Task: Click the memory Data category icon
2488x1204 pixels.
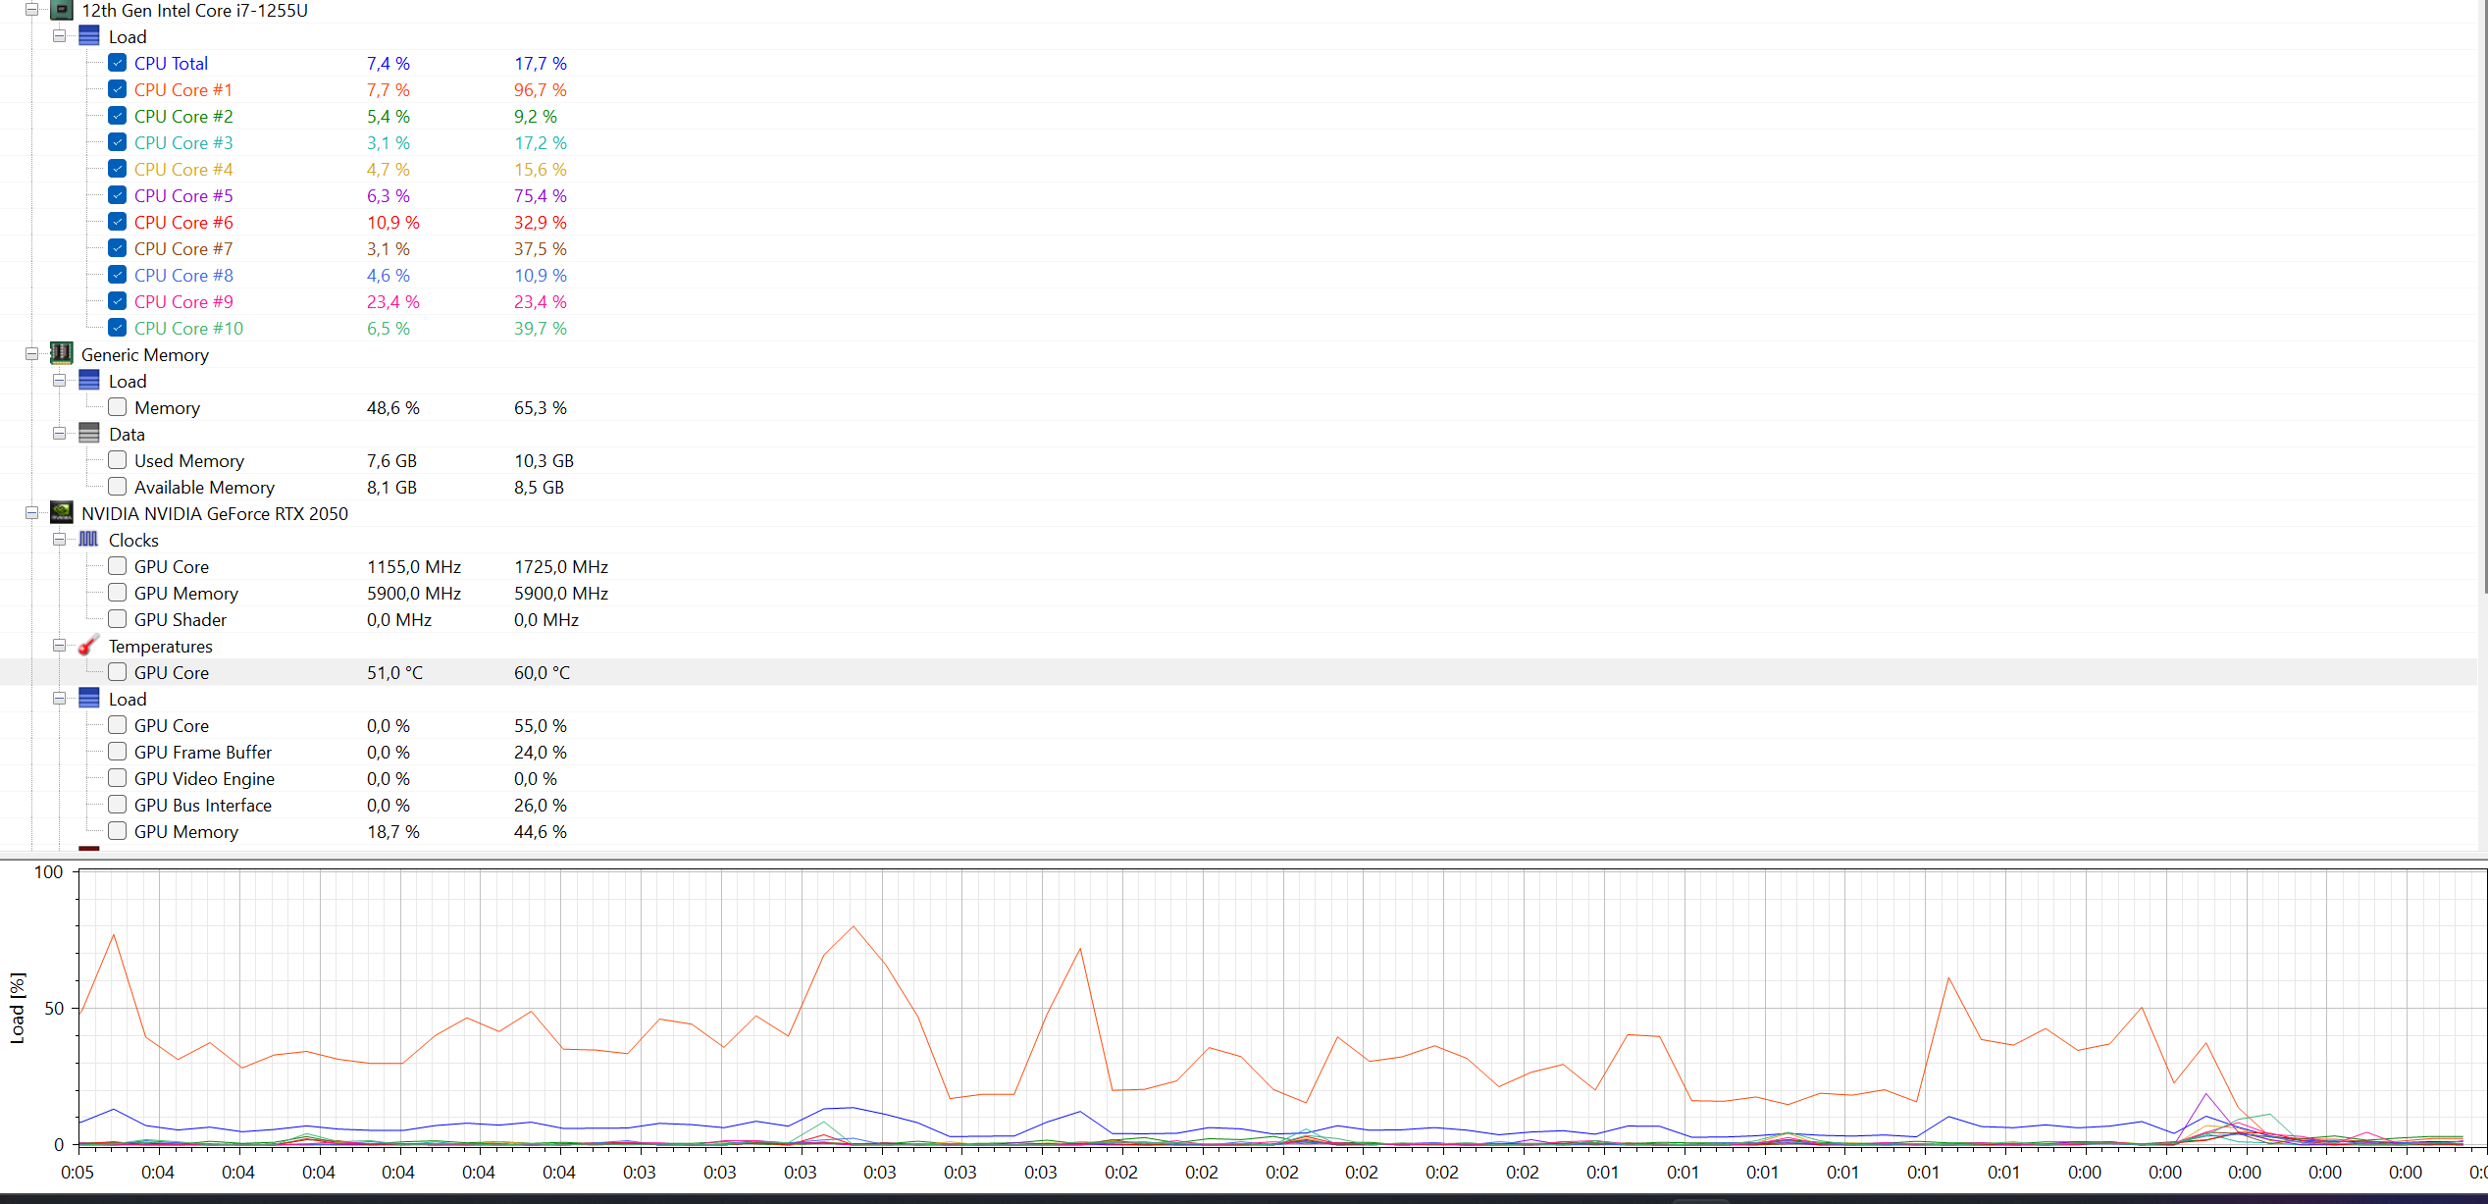Action: tap(89, 434)
